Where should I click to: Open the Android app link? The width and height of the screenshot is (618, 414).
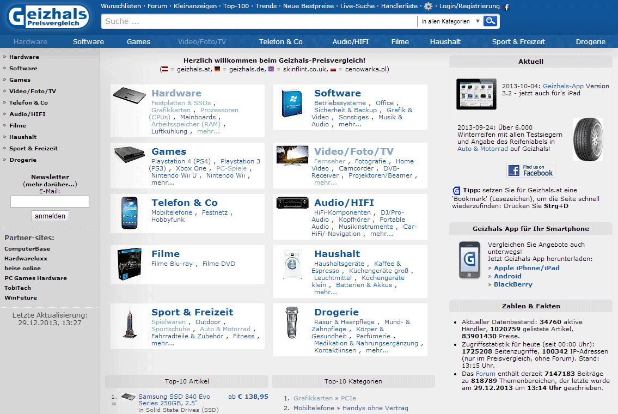pos(507,276)
